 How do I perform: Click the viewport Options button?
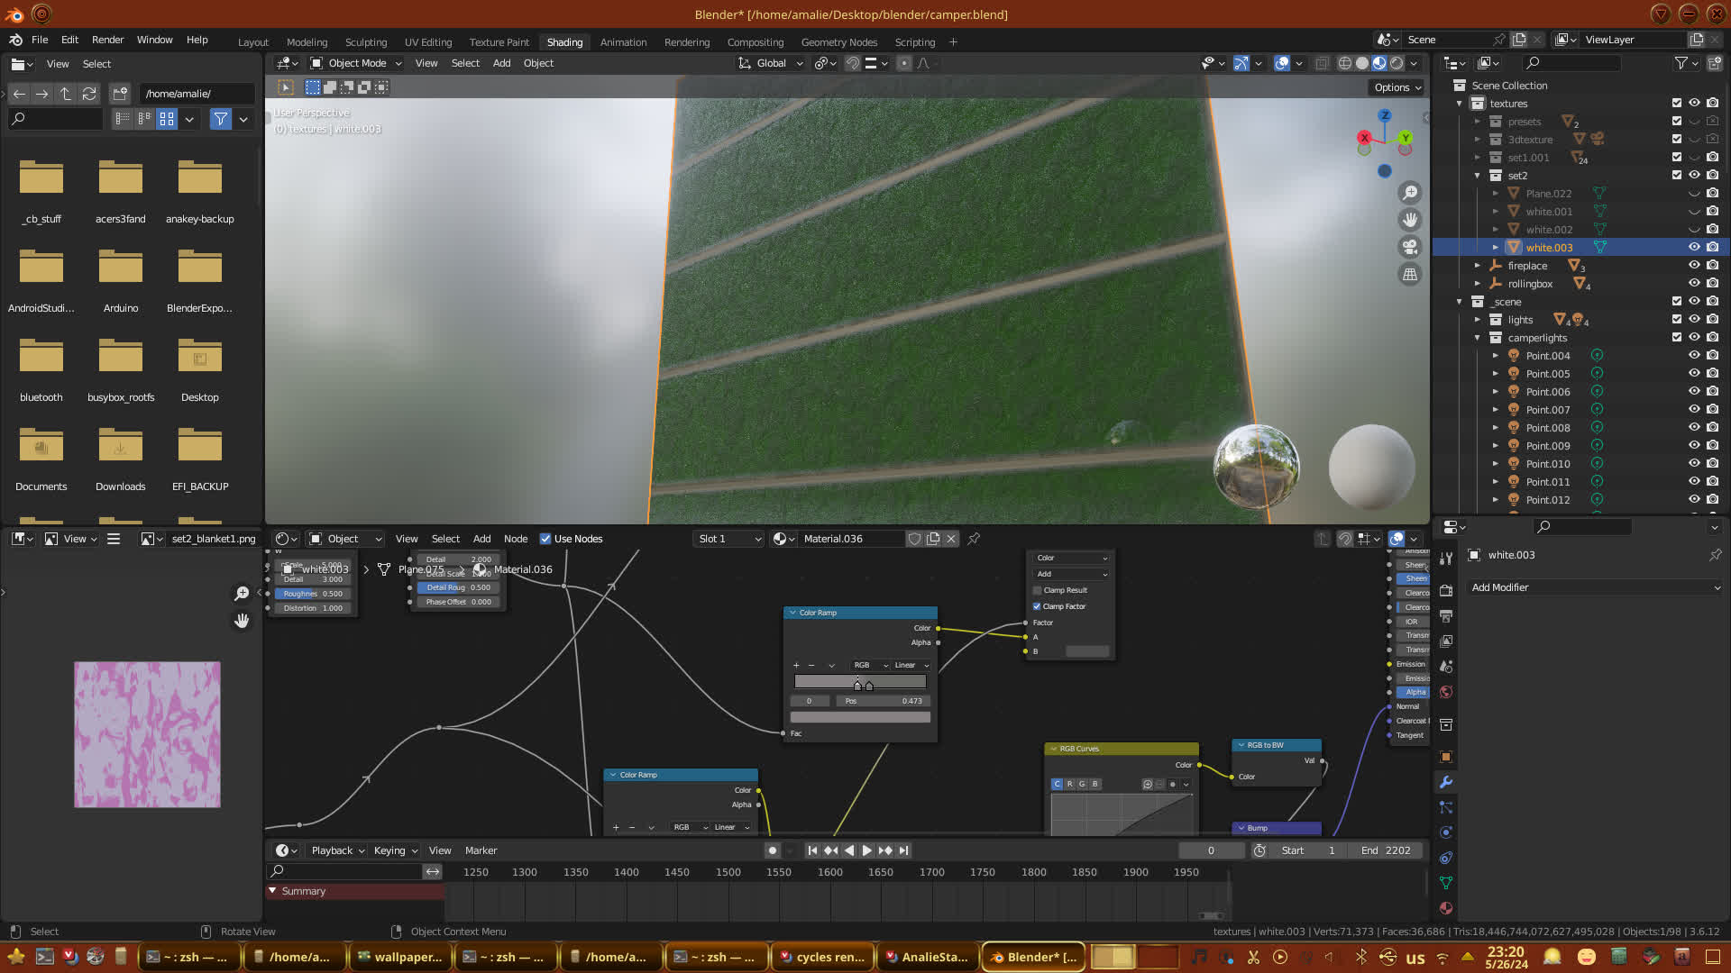click(1397, 87)
